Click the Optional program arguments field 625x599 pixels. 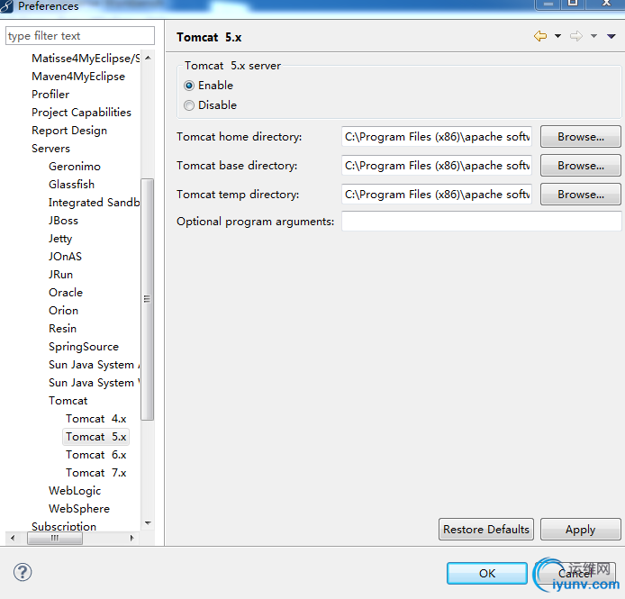(x=481, y=221)
